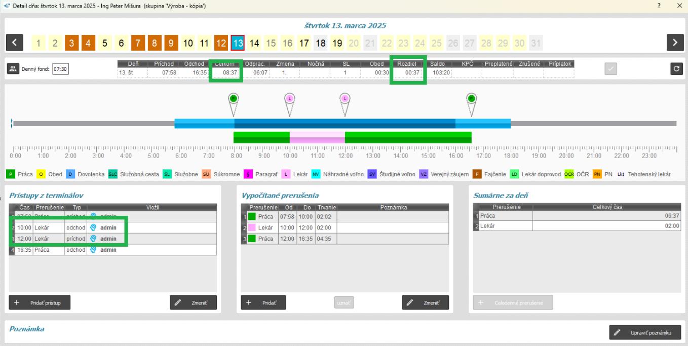Click the checkmark confirm icon button
This screenshot has height=346, width=688.
[x=611, y=68]
